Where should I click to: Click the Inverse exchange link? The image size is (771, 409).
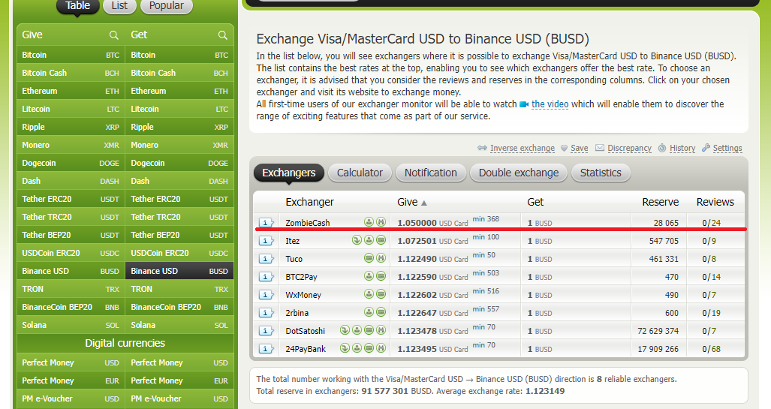522,149
